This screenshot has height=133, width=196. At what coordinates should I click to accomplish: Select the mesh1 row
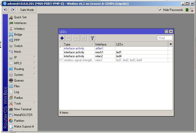116,52
